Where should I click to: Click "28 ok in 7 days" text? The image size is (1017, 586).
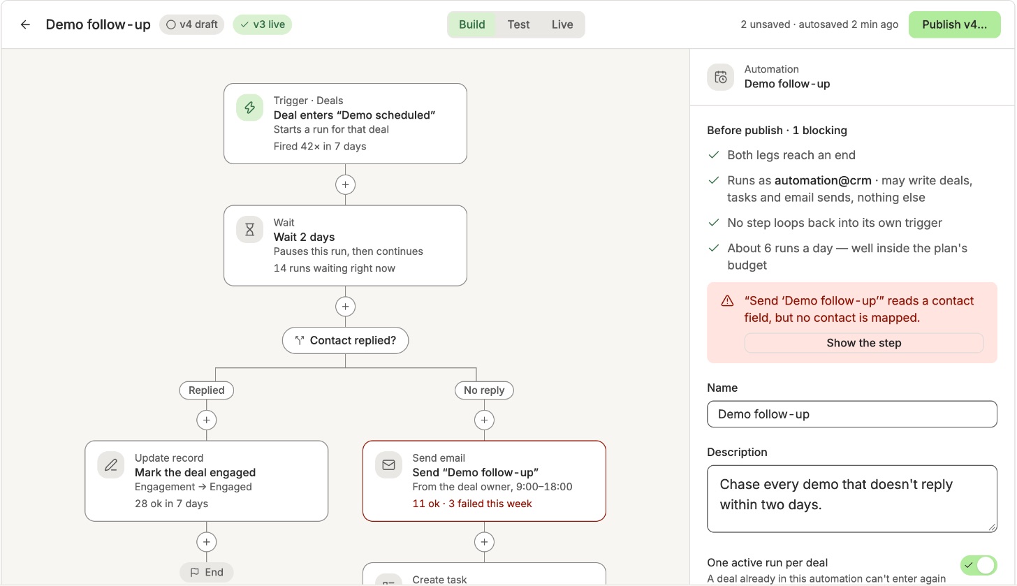click(171, 504)
